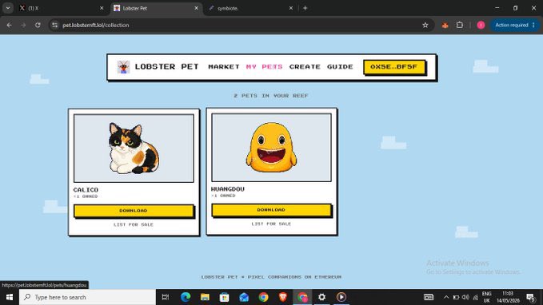This screenshot has width=543, height=305.
Task: Open the Create nav item
Action: (x=305, y=67)
